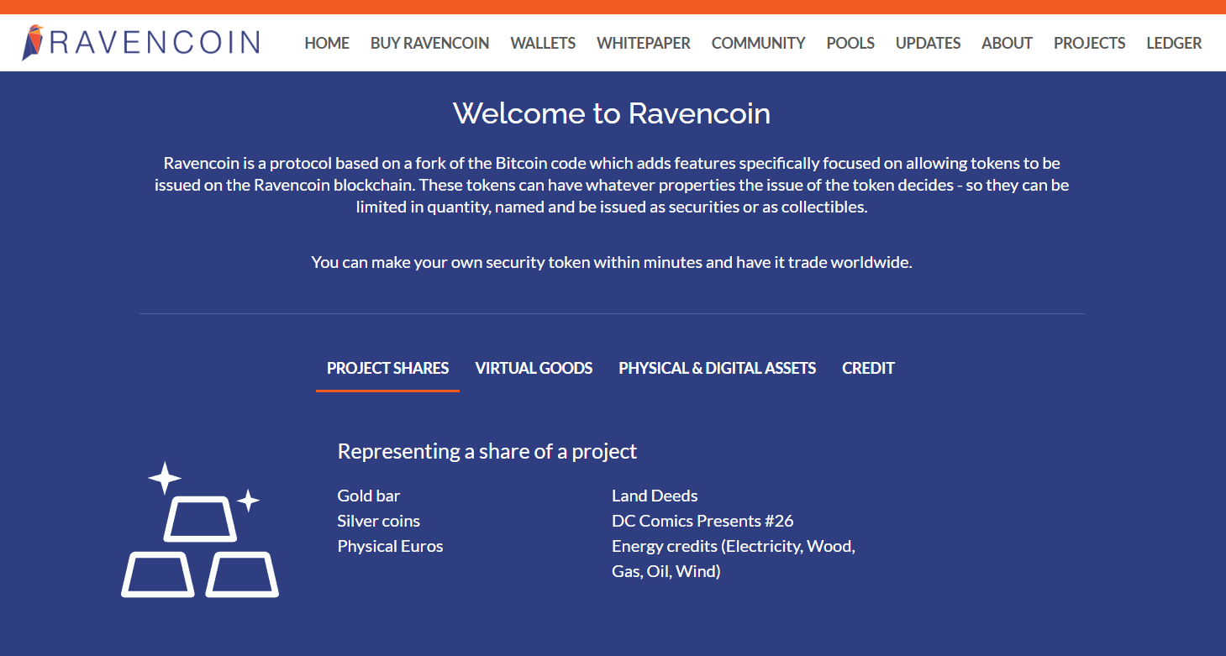Go to BUY RAVENCOIN page

(x=429, y=43)
